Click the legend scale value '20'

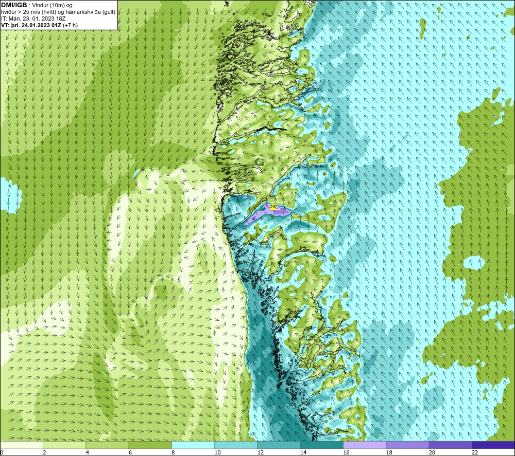(x=432, y=452)
